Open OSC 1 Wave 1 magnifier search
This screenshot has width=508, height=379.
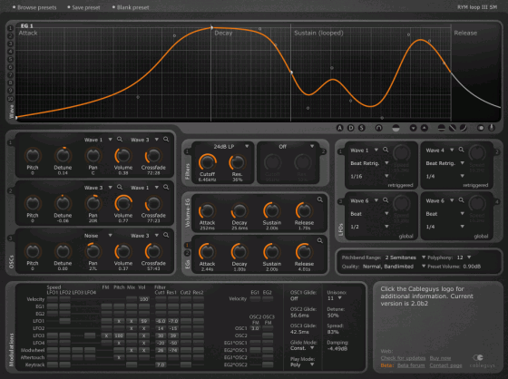[120, 140]
